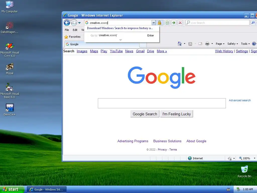Open the Windows start menu
Viewport: 257px width, 193px height.
tap(12, 189)
